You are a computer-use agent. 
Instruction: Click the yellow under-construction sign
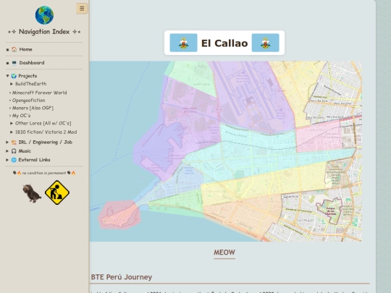pyautogui.click(x=57, y=192)
